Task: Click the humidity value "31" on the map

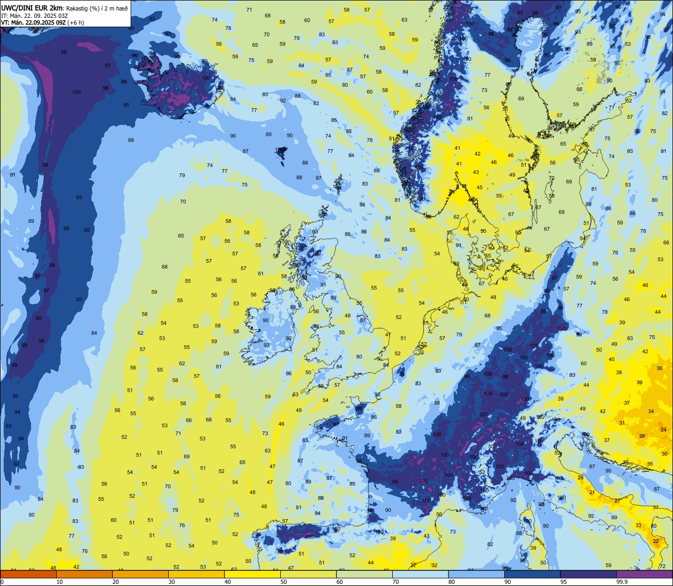Action: tap(622, 423)
